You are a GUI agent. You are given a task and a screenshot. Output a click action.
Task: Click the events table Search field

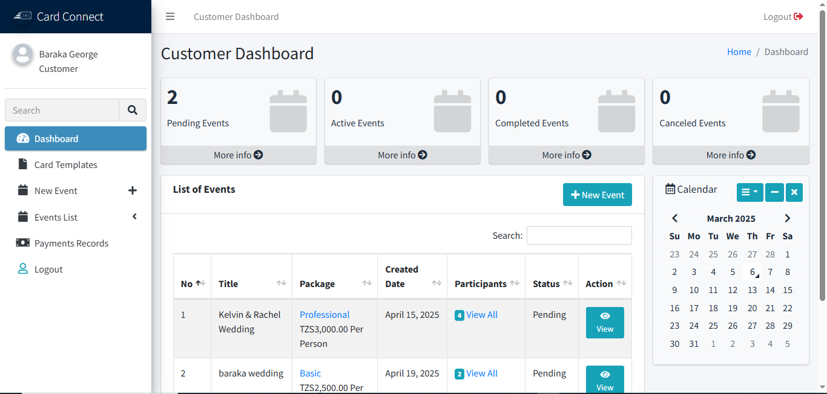579,235
